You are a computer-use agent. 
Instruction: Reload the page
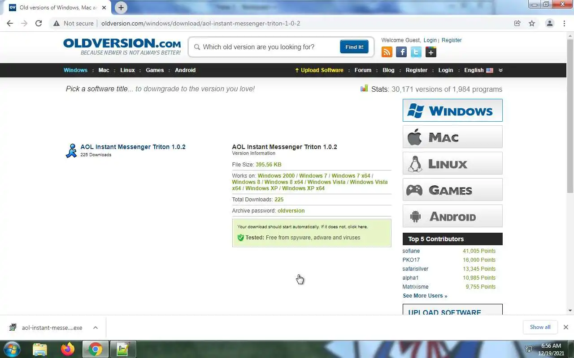click(39, 23)
